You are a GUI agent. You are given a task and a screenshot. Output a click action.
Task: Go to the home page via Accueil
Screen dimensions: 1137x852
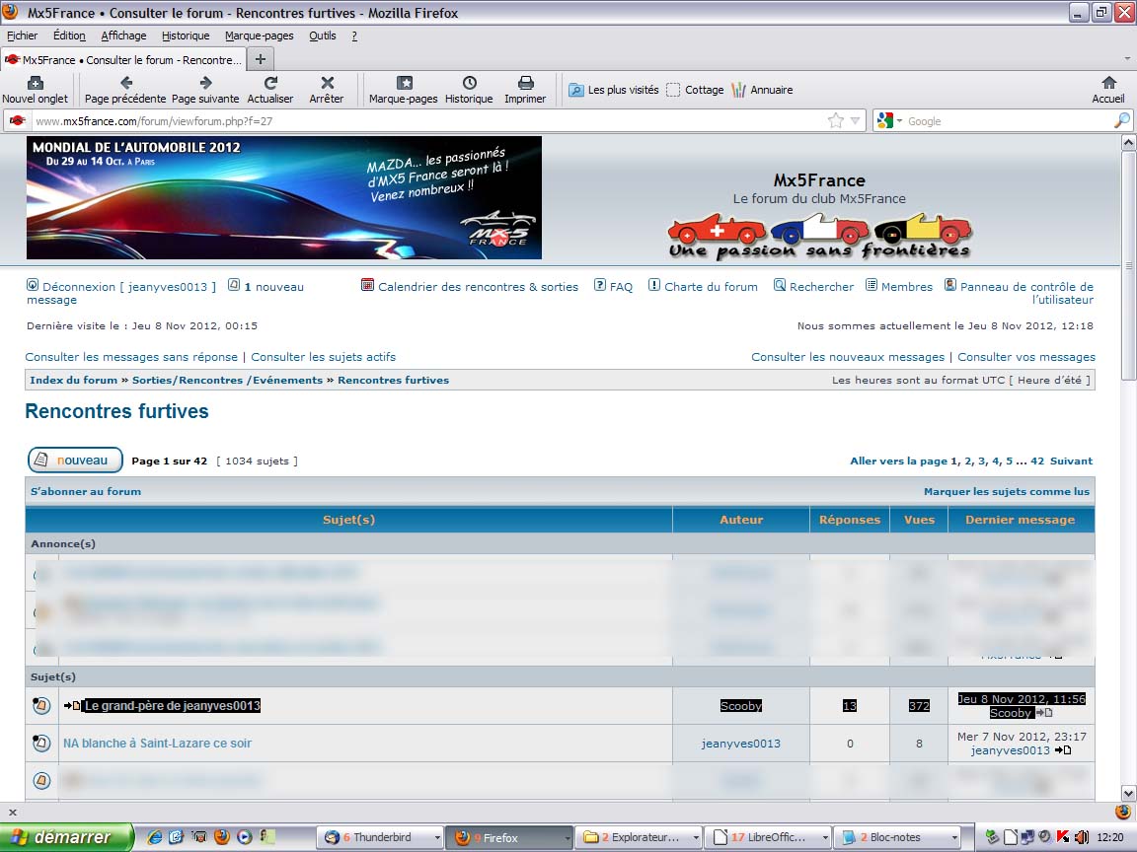(1108, 90)
